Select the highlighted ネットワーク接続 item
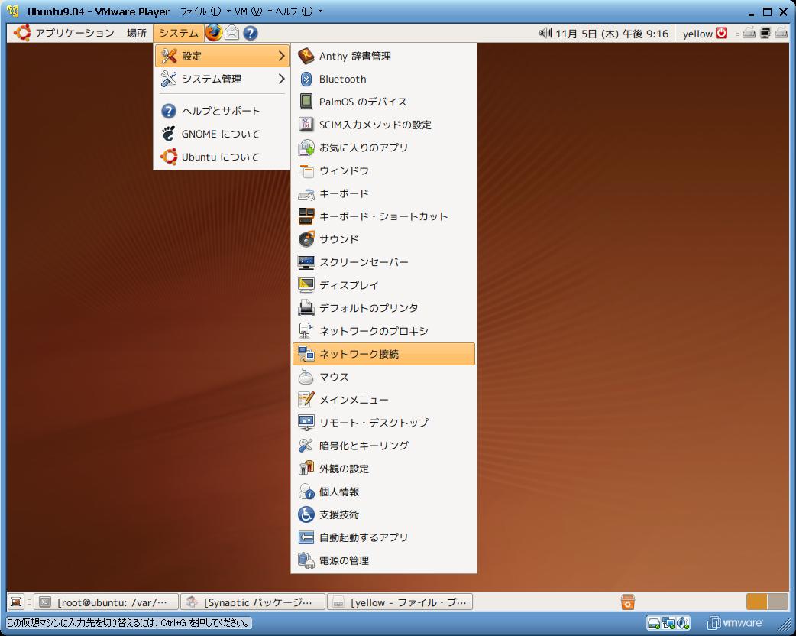Viewport: 796px width, 636px height. [383, 354]
